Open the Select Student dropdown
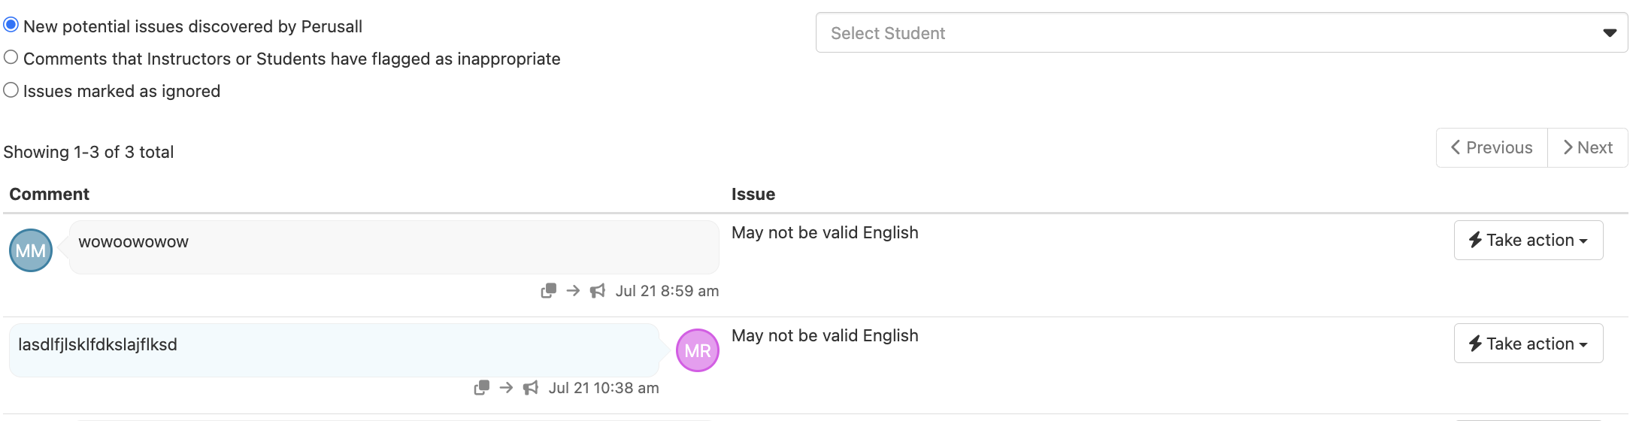The width and height of the screenshot is (1642, 421). point(1221,33)
